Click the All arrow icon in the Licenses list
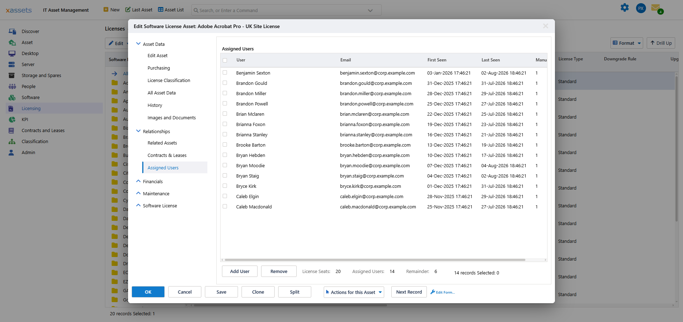Viewport: 683px width, 322px height. pyautogui.click(x=115, y=73)
